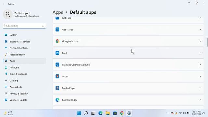
Task: Go to Privacy & security
Action: 24,94
